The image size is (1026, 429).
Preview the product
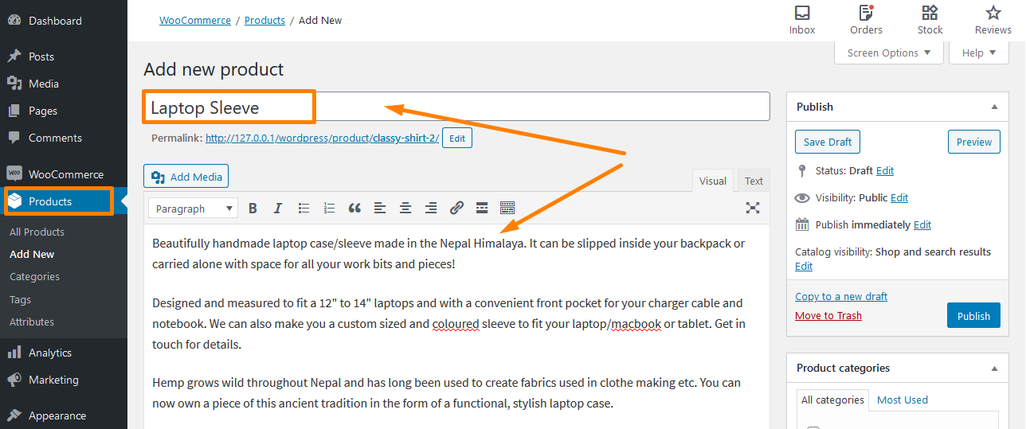[x=974, y=142]
